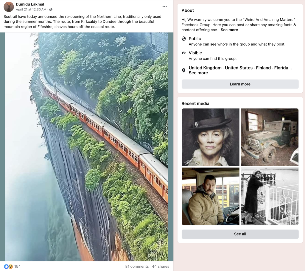305x271 pixels.
Task: Open the April 21 post timestamp link
Action: tap(31, 10)
